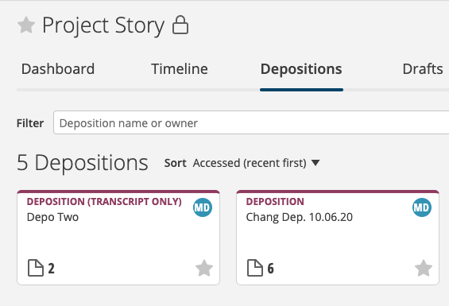Click the Sort label
This screenshot has width=449, height=306.
point(176,163)
